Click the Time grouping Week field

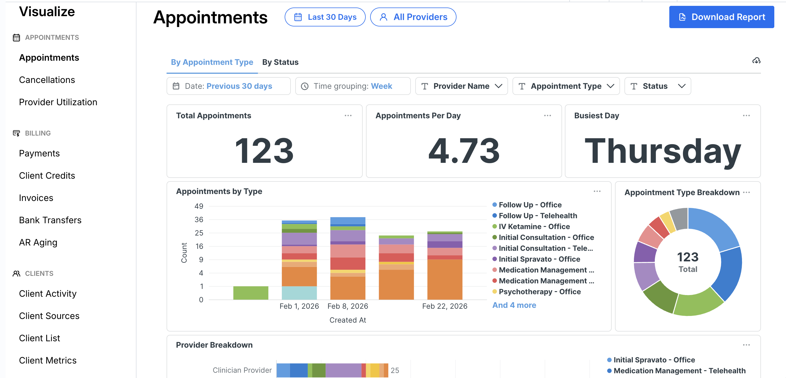pyautogui.click(x=353, y=86)
